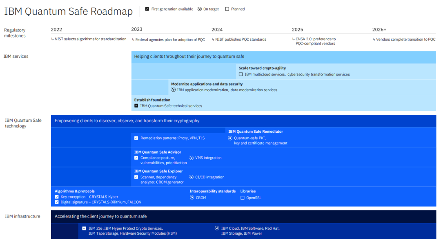Click on-target icon beside IBM Cloud, IBM Software

pyautogui.click(x=217, y=228)
